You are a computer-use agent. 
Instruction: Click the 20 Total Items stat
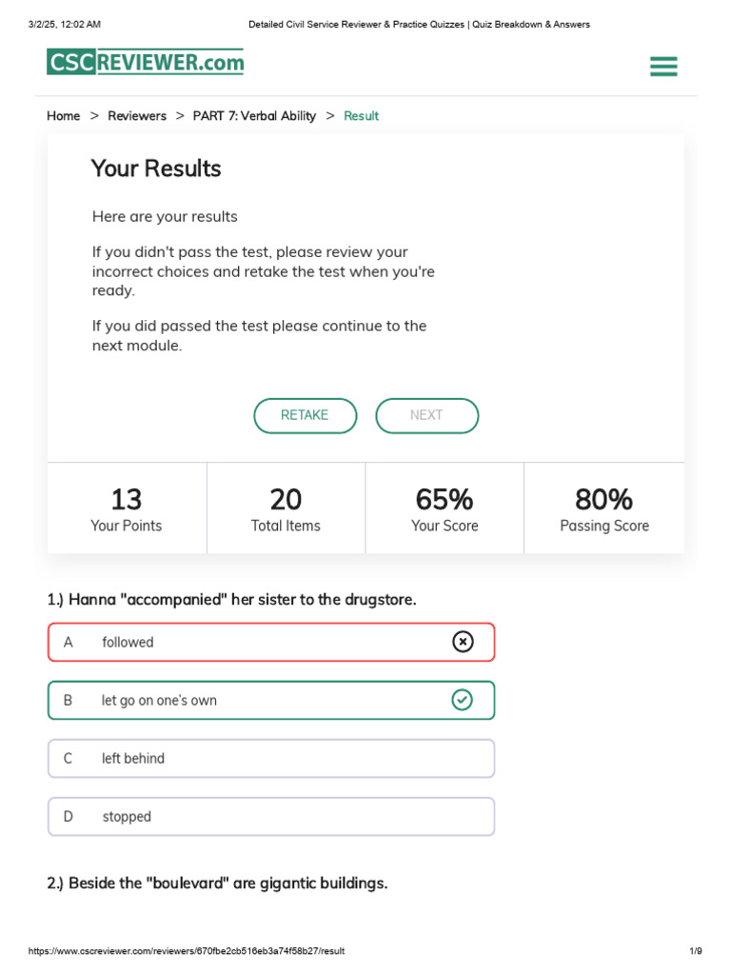[286, 509]
